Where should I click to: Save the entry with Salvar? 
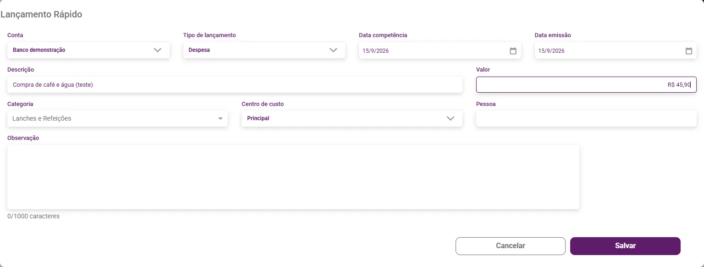(x=625, y=246)
